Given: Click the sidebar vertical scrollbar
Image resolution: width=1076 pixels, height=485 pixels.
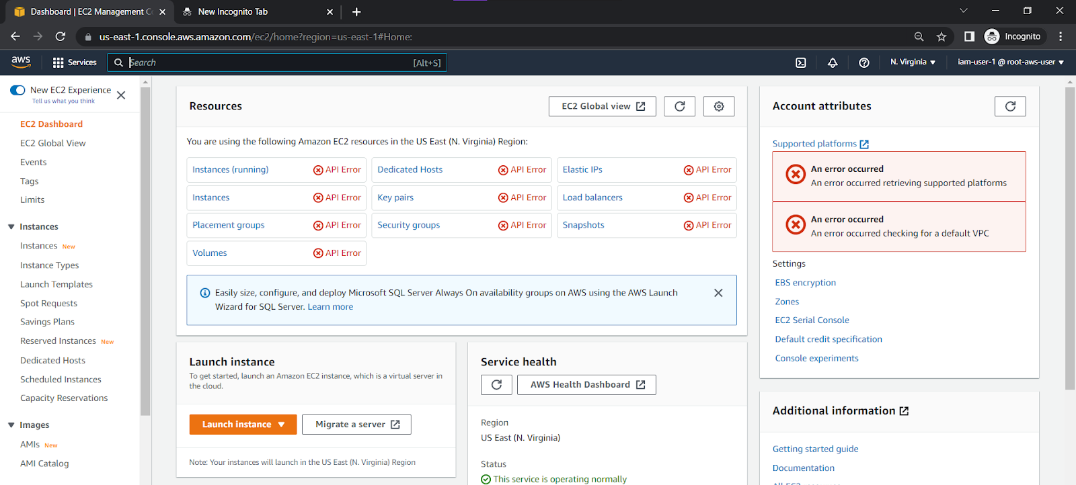Looking at the screenshot, I should coord(145,252).
